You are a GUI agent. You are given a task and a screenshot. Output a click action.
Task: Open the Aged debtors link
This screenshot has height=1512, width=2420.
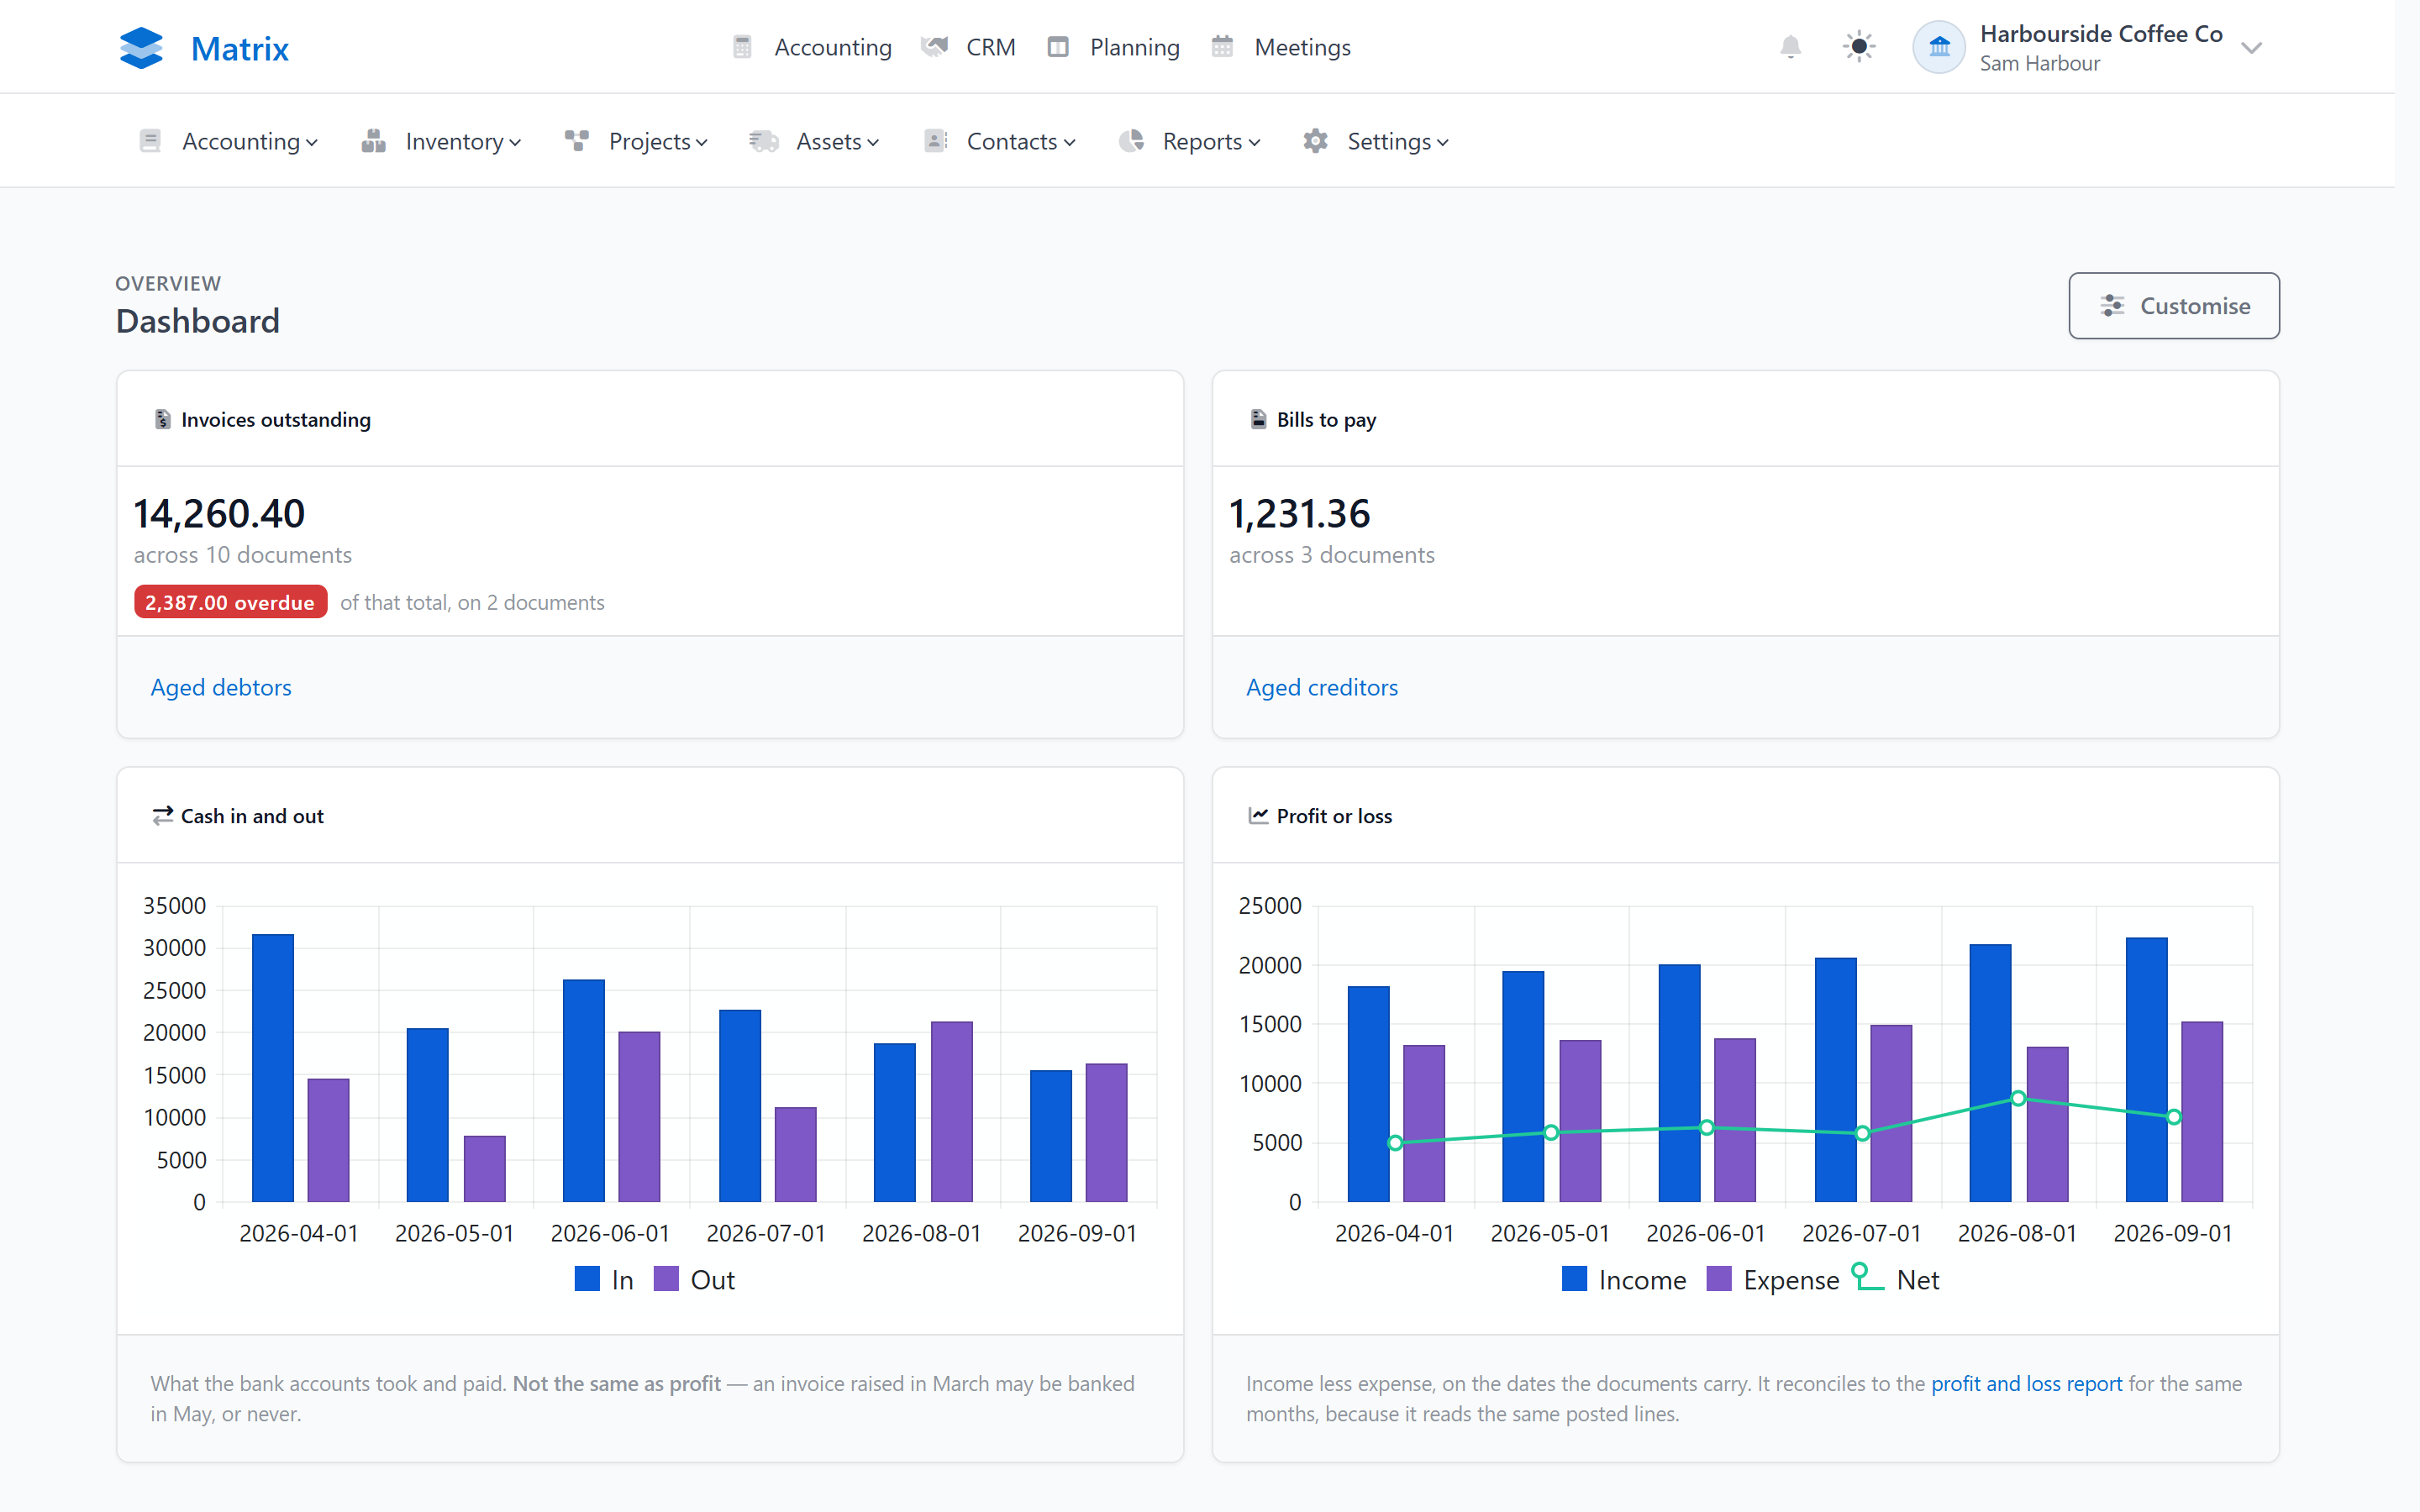click(221, 687)
